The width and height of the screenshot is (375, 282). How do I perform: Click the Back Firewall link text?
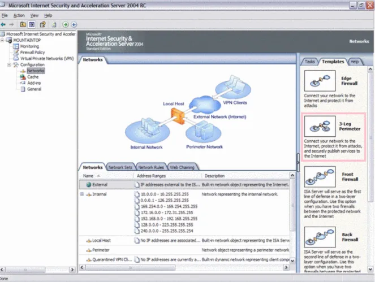click(350, 237)
